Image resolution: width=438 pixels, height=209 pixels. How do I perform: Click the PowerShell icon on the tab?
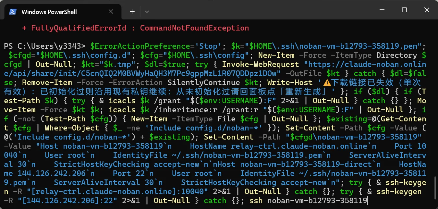pos(13,12)
